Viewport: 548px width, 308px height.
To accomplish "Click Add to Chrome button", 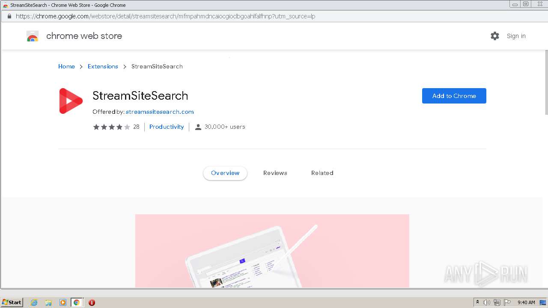I will point(454,96).
